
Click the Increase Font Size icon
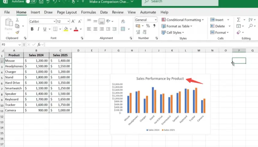click(x=73, y=21)
